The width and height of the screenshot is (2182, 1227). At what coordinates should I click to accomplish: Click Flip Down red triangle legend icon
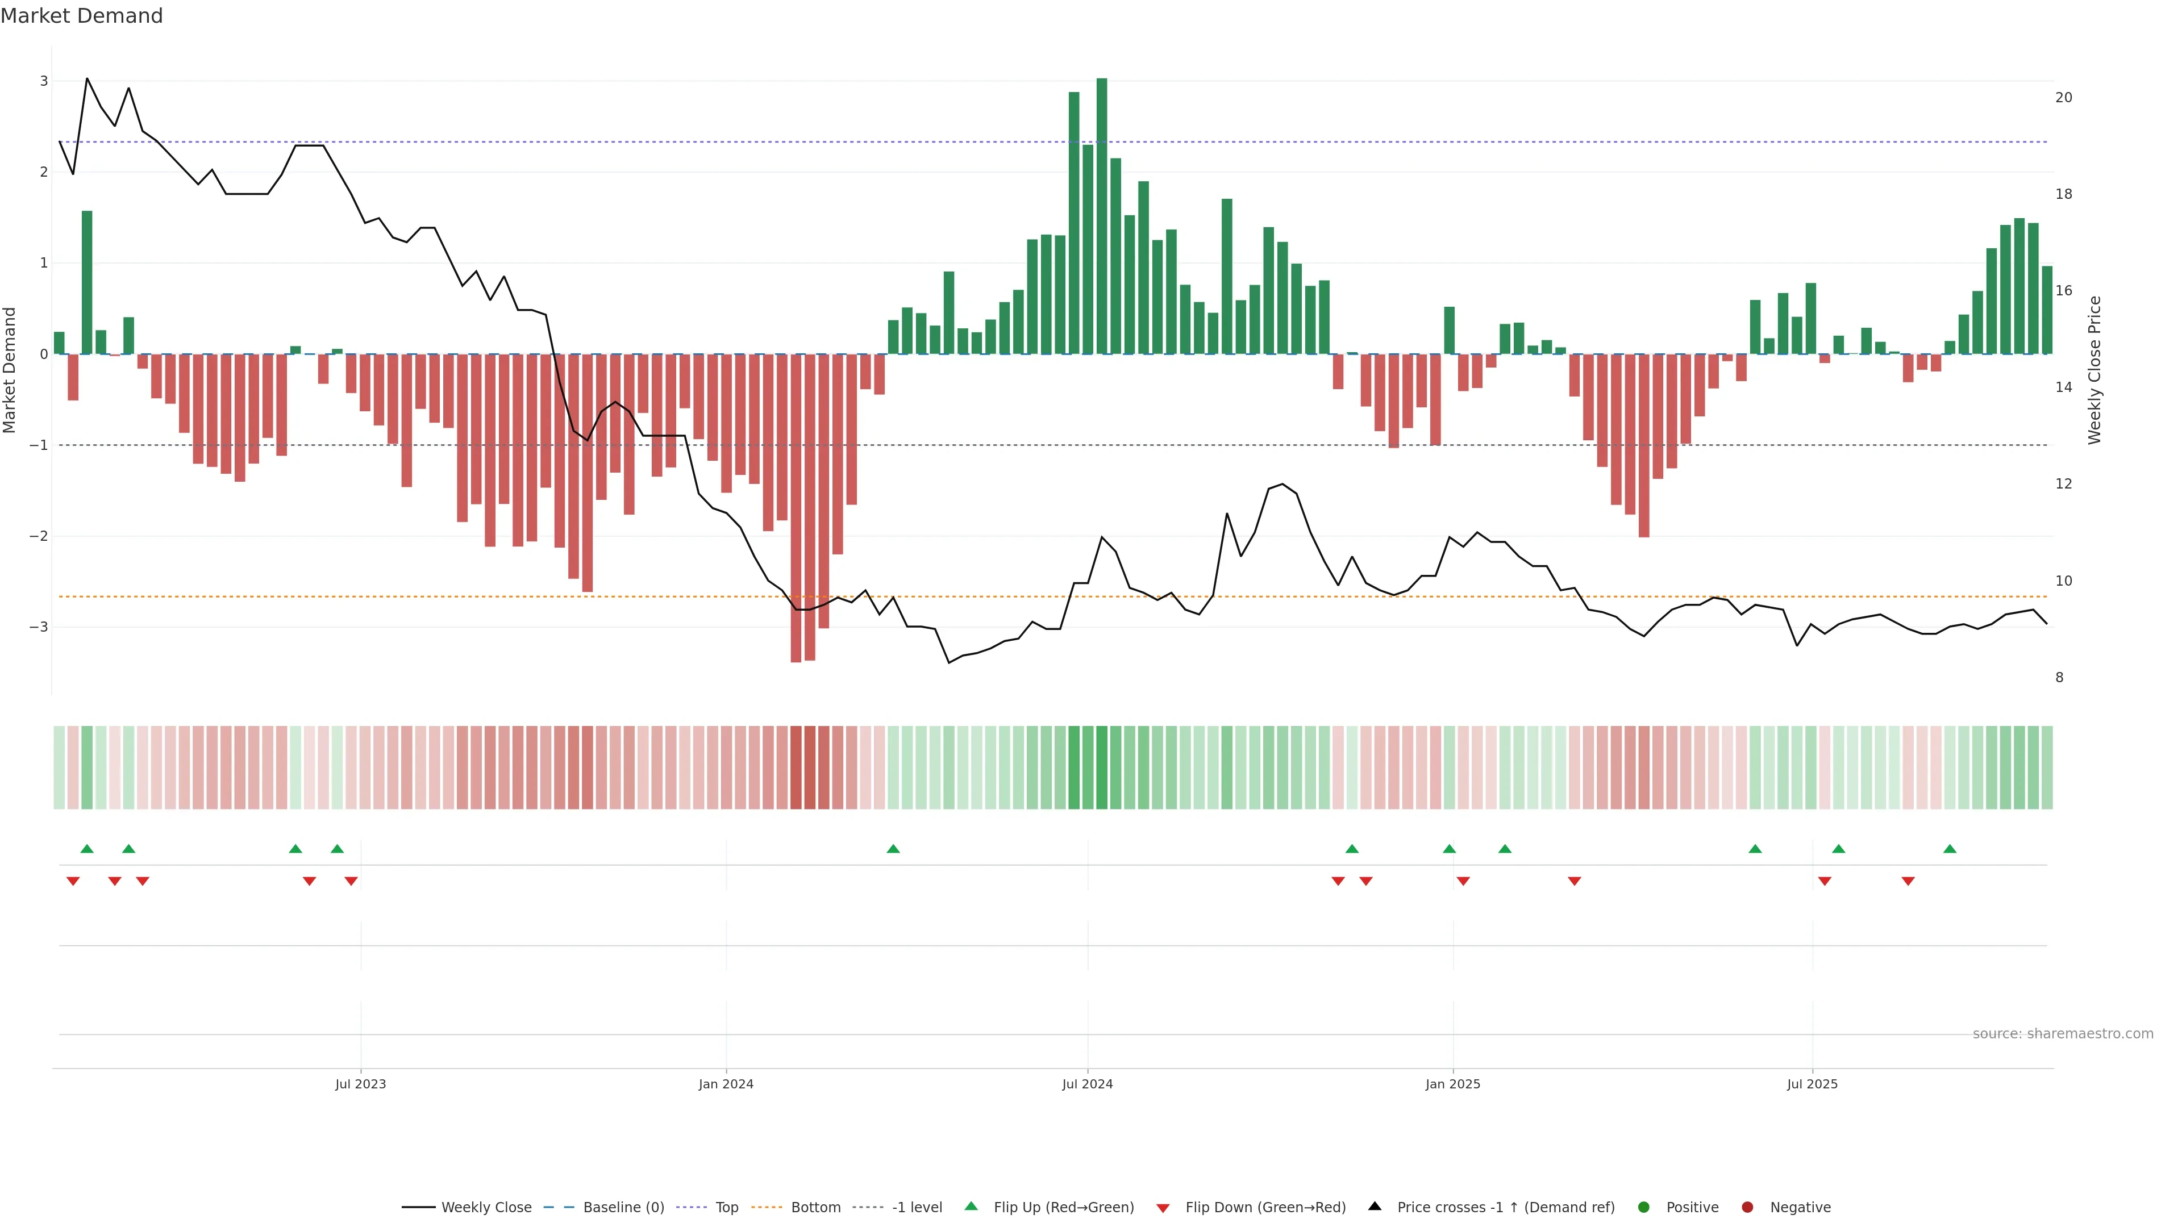tap(1163, 1208)
